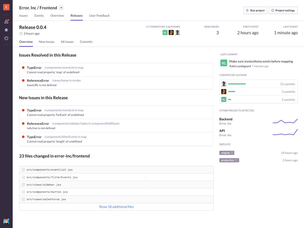Open the assigned-to-me sidebar icon
Viewport: 304px width, 228px height.
[x=6, y=22]
